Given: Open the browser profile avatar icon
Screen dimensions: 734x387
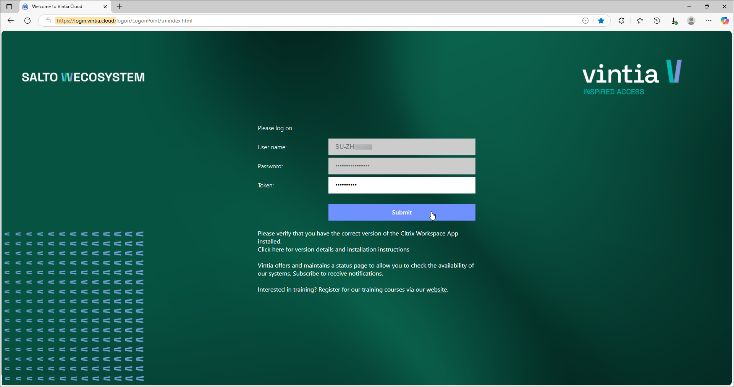Looking at the screenshot, I should pyautogui.click(x=691, y=21).
